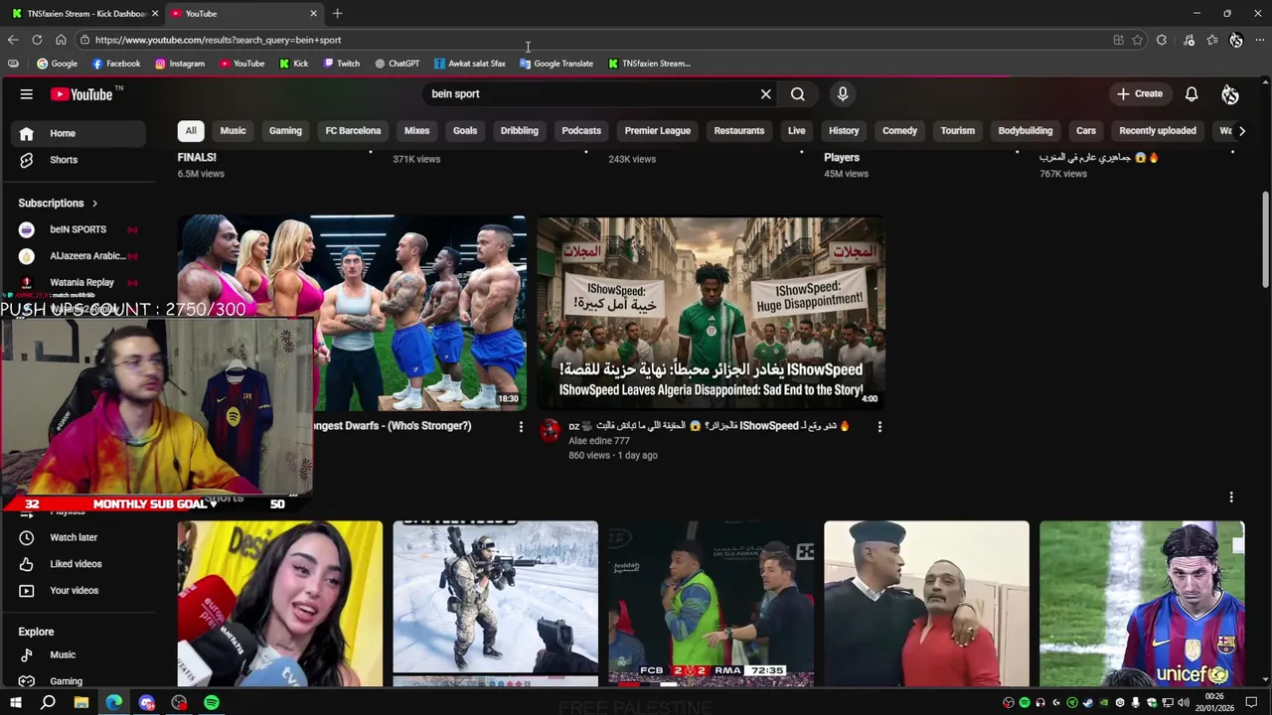
Task: Bookmark this page with the star icon
Action: (1138, 40)
